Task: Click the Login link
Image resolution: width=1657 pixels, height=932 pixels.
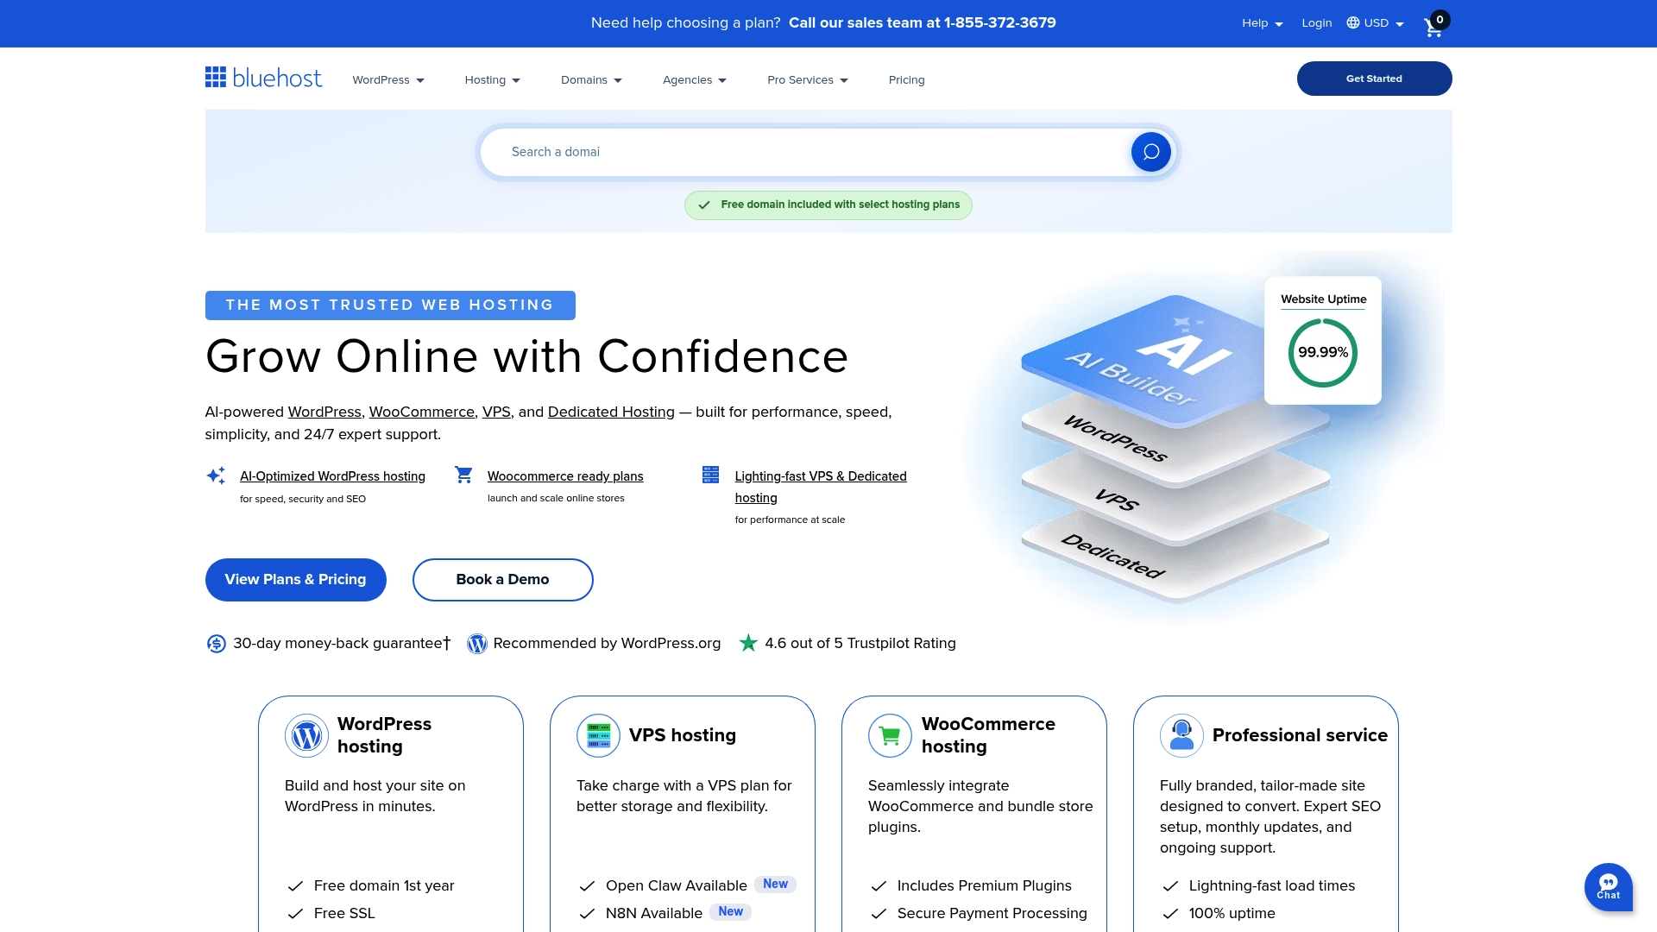Action: pyautogui.click(x=1316, y=23)
